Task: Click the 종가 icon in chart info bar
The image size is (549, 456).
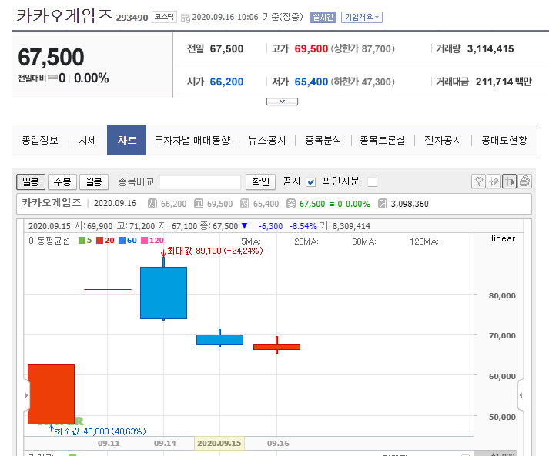Action: coord(291,204)
